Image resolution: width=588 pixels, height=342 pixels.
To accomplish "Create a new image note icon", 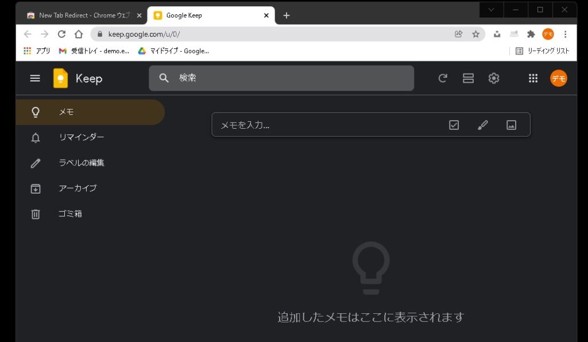I will 512,125.
